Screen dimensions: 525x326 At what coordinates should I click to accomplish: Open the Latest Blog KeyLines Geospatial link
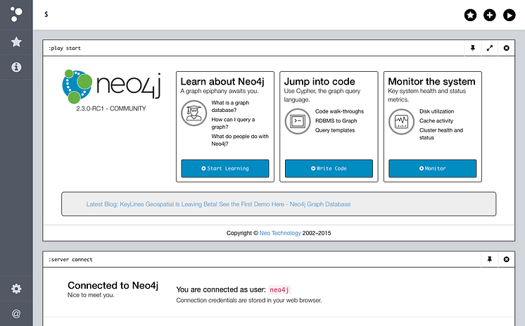click(218, 204)
